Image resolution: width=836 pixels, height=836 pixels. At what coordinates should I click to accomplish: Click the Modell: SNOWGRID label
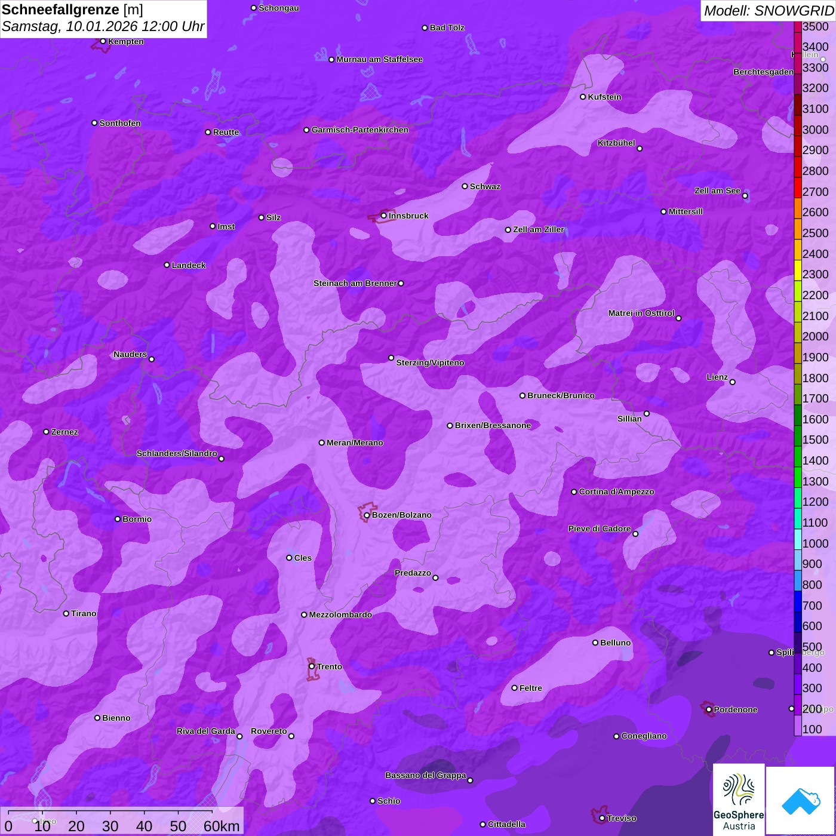point(769,11)
